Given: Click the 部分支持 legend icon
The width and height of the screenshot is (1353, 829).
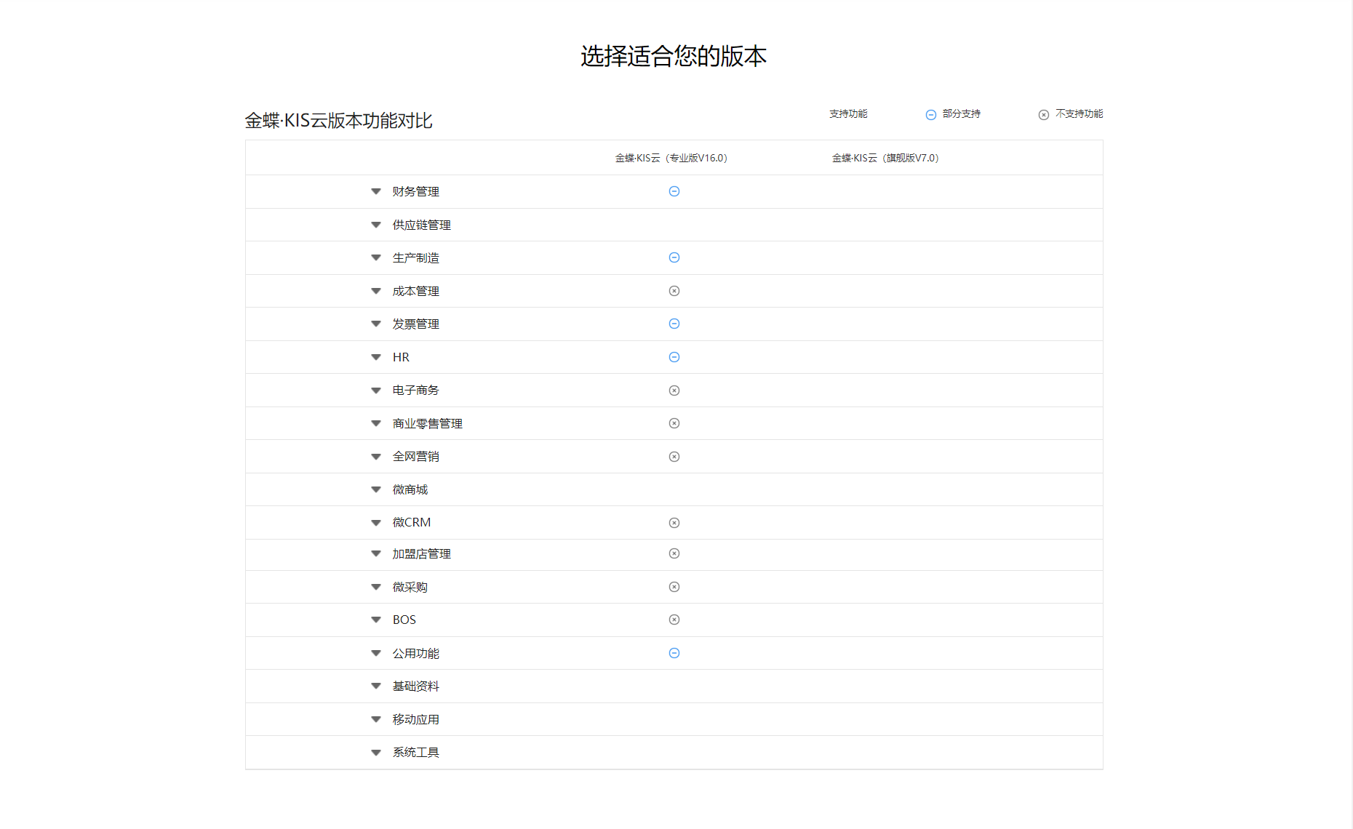Looking at the screenshot, I should (930, 115).
